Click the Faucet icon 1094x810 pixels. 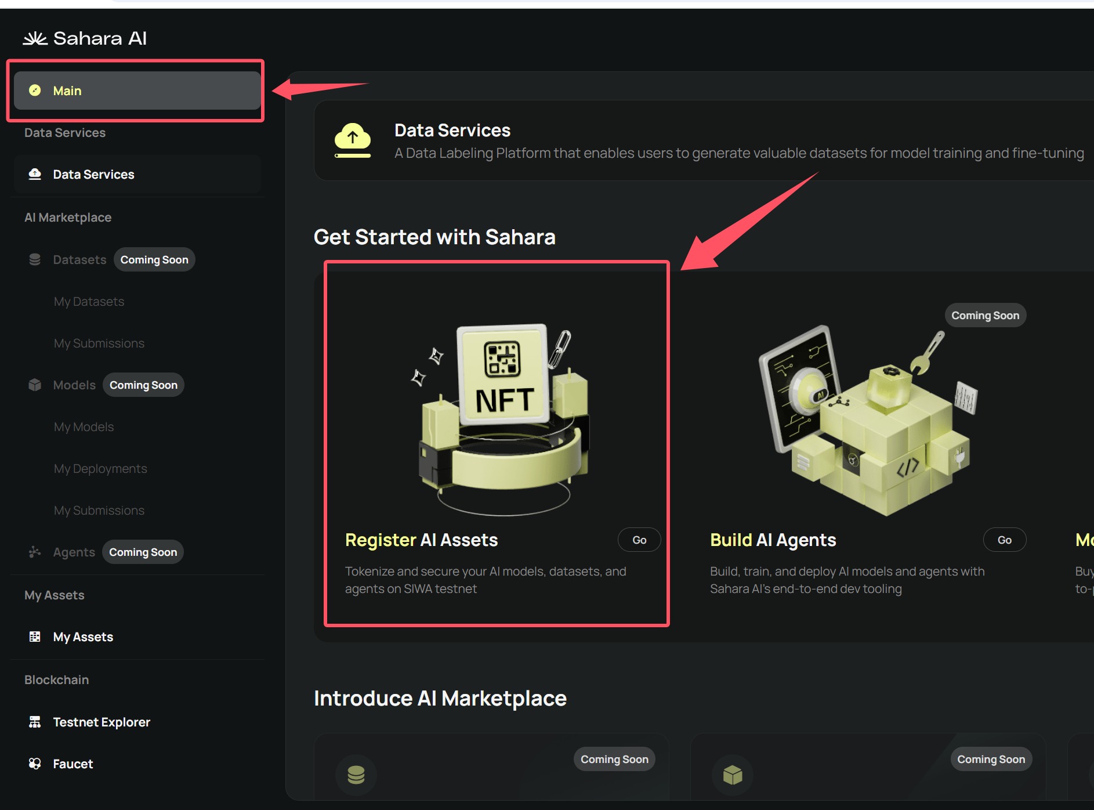click(35, 764)
